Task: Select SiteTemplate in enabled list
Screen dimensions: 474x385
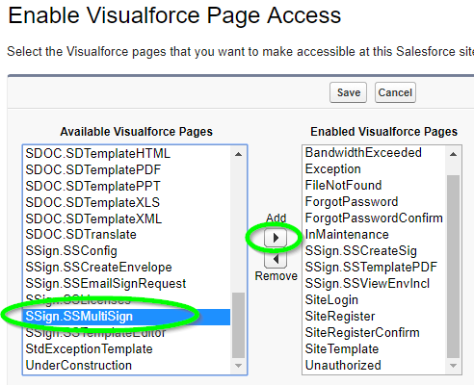Action: tap(375, 349)
